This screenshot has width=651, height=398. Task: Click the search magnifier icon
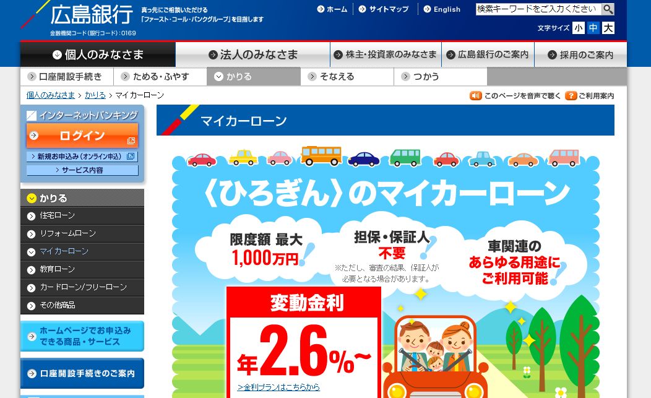point(608,9)
